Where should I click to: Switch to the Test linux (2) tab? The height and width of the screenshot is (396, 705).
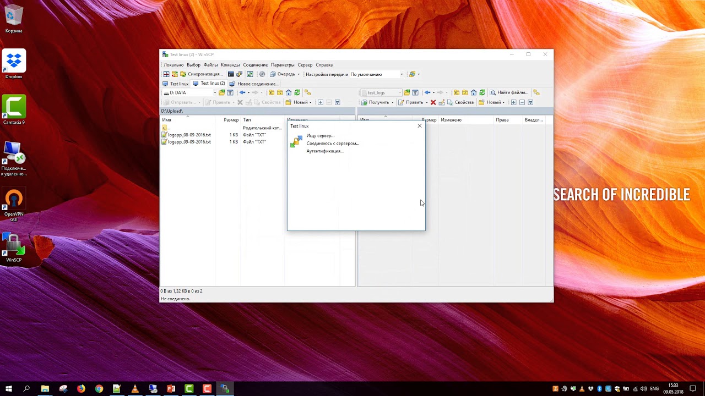coord(209,84)
